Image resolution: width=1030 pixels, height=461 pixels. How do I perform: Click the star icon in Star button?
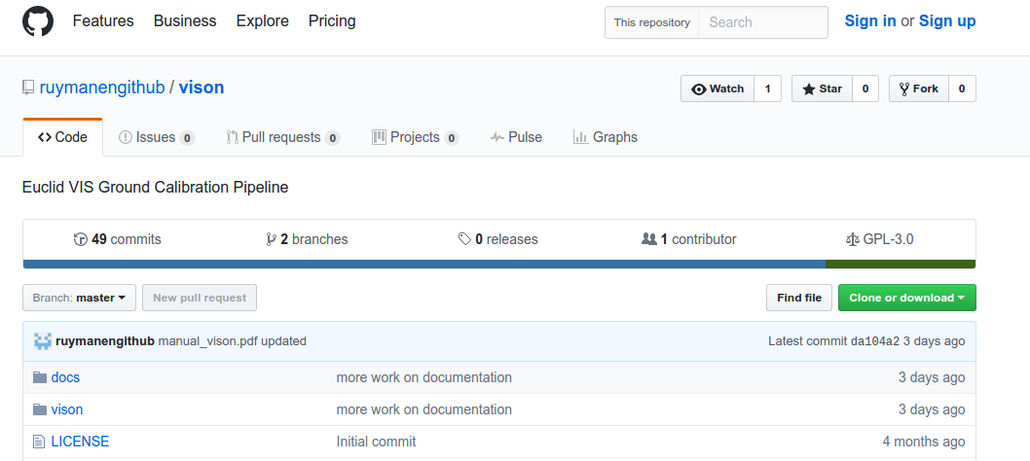click(809, 89)
